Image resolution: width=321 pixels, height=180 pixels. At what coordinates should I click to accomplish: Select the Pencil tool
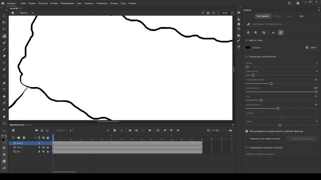(x=4, y=69)
